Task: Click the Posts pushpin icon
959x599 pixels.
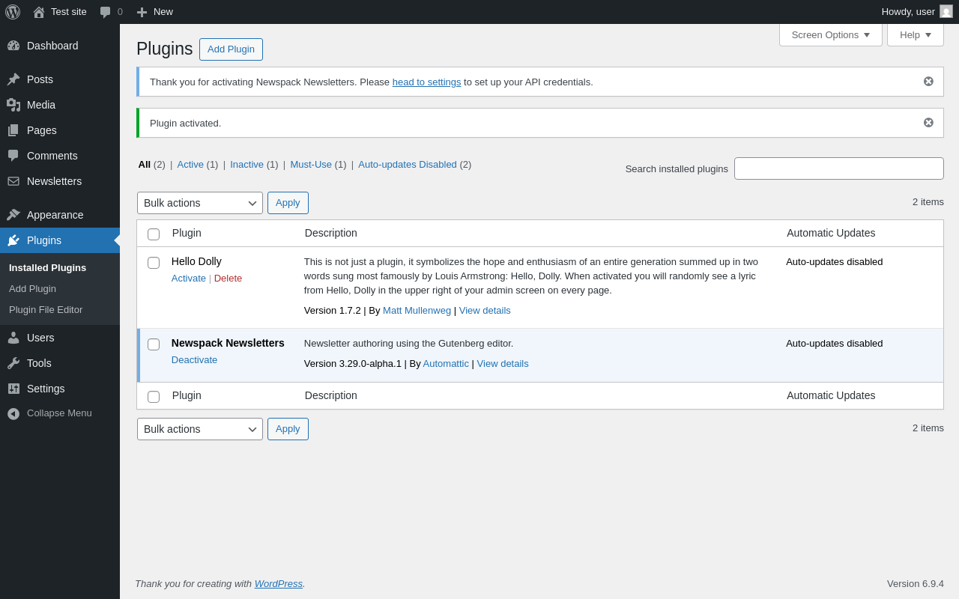Action: tap(13, 79)
